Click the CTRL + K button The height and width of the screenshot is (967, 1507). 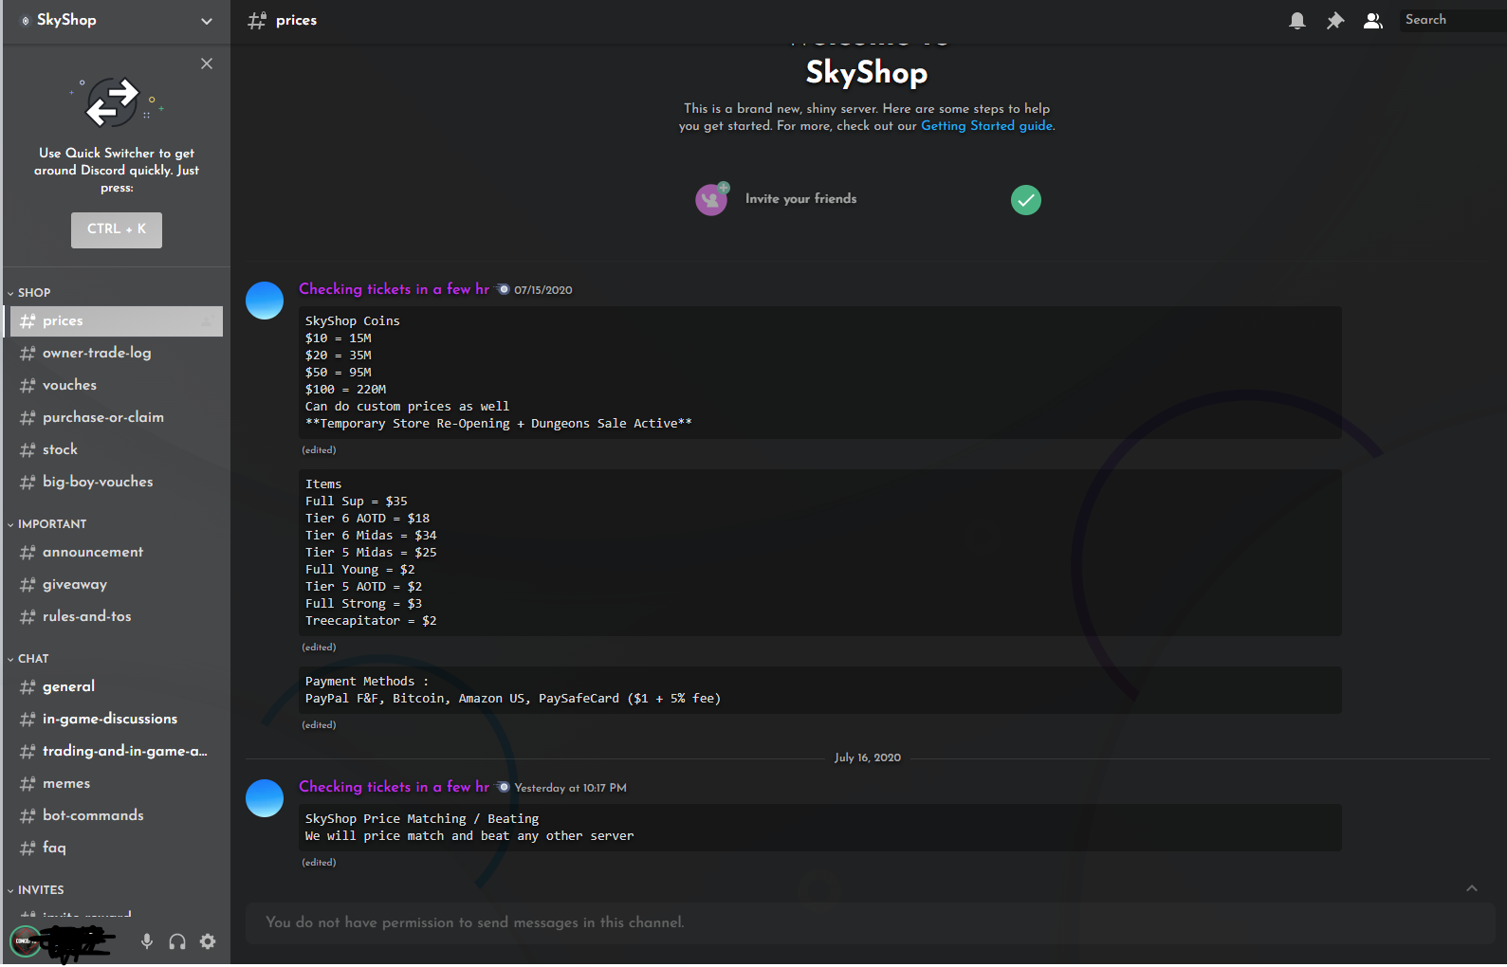(117, 229)
